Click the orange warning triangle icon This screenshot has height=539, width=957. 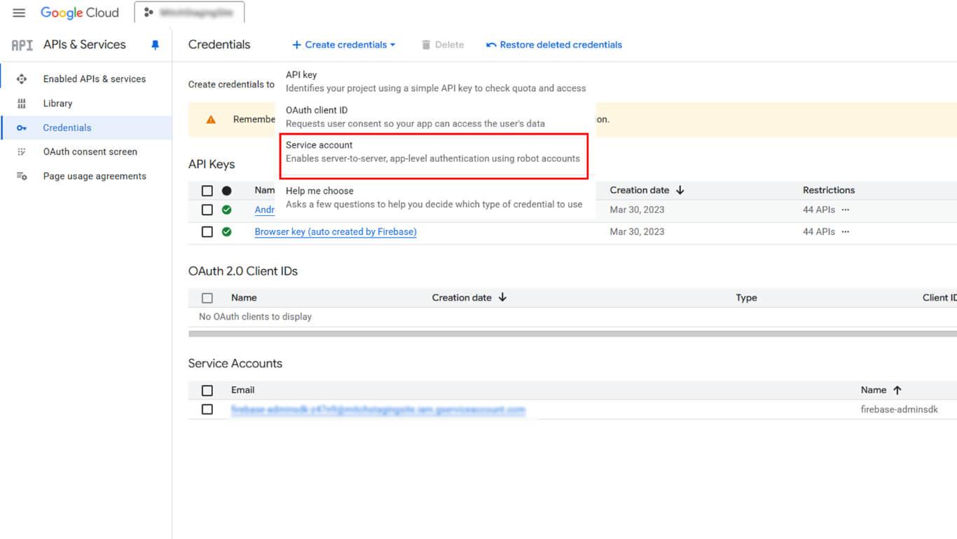click(x=211, y=120)
